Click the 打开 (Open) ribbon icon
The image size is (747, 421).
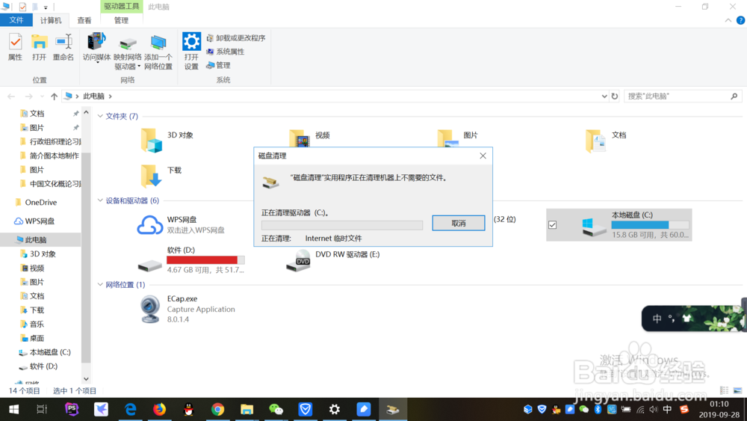pyautogui.click(x=39, y=46)
